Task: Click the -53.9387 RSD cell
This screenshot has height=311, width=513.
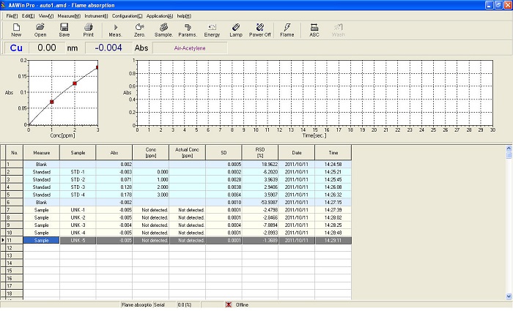Action: [x=260, y=202]
